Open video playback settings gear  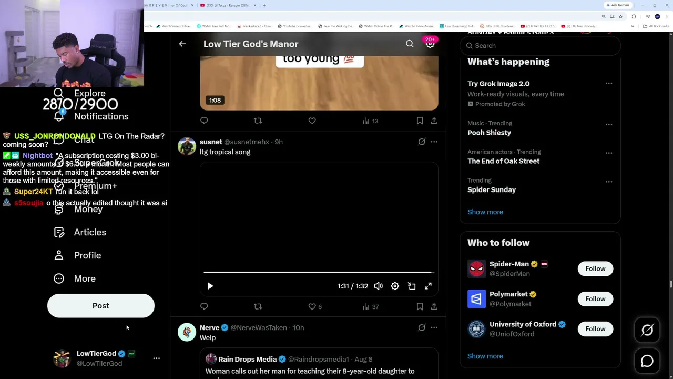395,286
